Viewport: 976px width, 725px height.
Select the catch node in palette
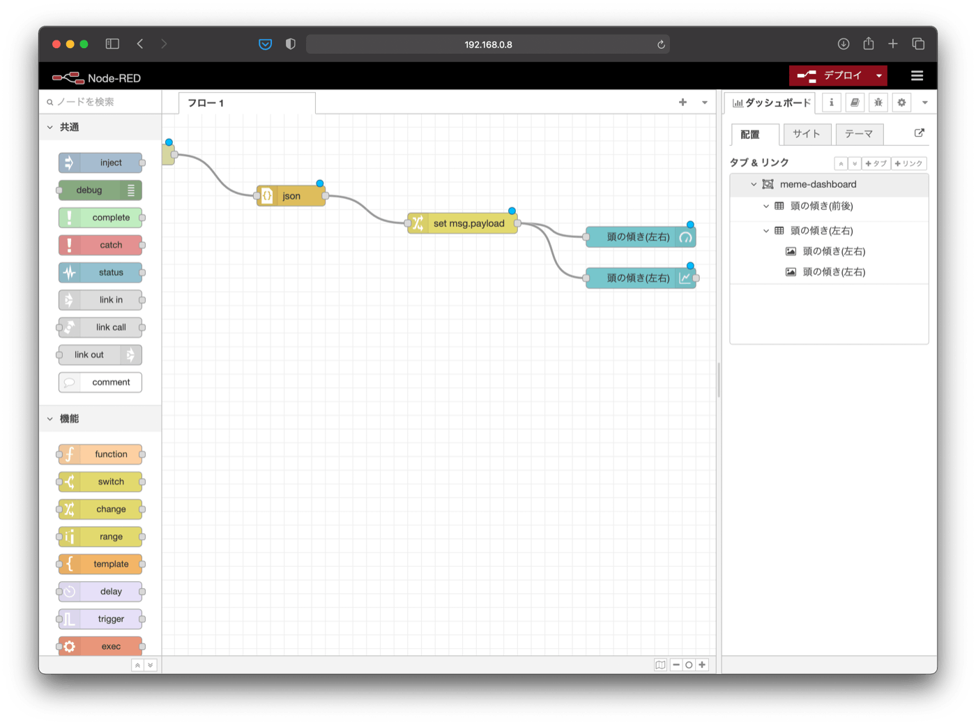click(100, 245)
